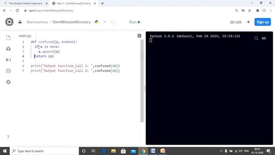Open the history version icon
This screenshot has width=275, height=155.
[x=113, y=22]
